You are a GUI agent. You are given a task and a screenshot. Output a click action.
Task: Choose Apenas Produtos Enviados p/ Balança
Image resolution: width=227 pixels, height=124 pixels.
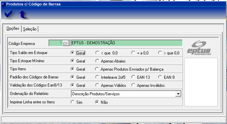[97, 69]
